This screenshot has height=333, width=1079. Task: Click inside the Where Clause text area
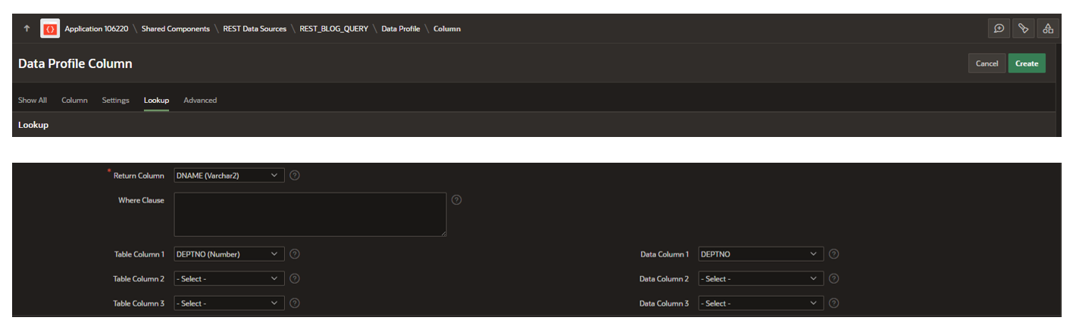pyautogui.click(x=310, y=214)
